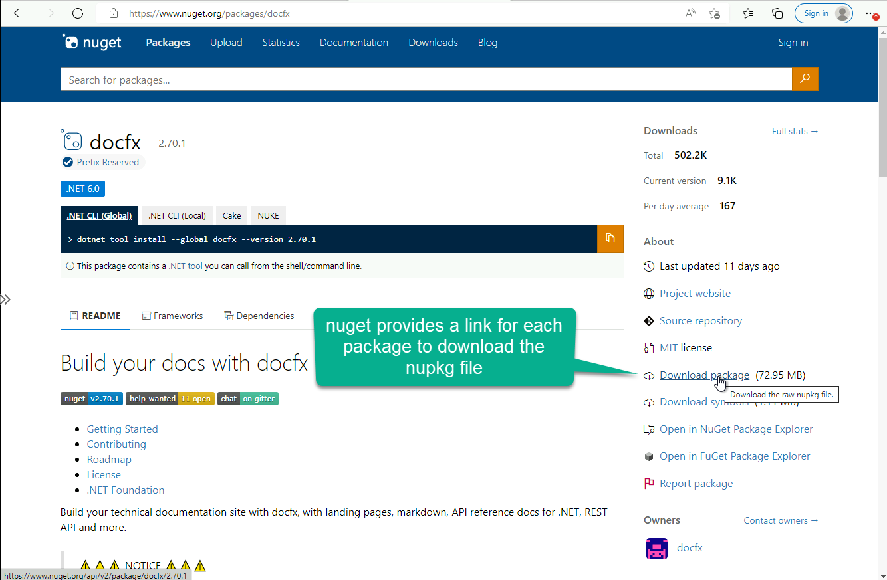Open the Full stats link

795,131
